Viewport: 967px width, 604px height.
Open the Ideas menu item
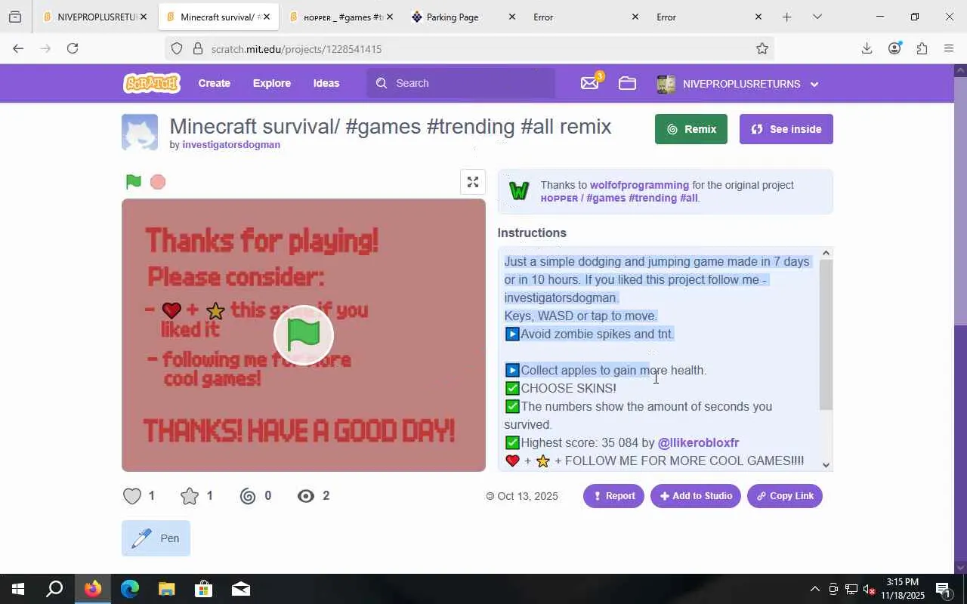click(x=326, y=83)
